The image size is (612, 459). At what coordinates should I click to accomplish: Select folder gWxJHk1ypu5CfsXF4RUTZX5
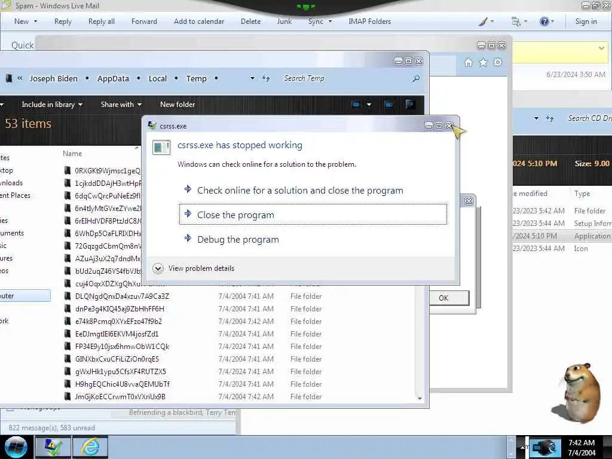coord(121,371)
